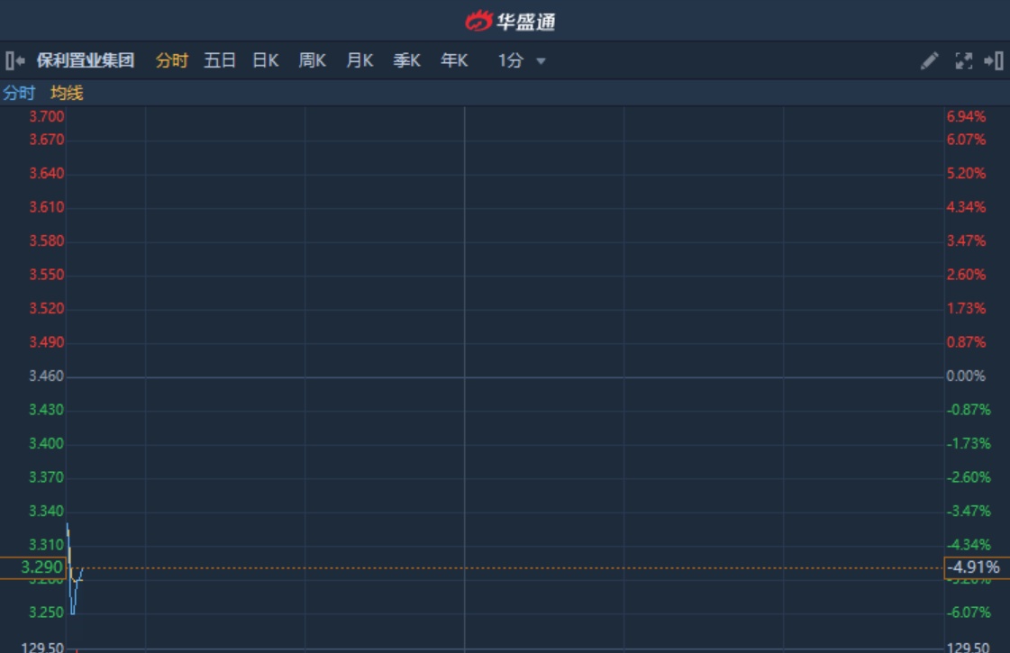Click the 3.580 price axis label
Image resolution: width=1010 pixels, height=653 pixels.
pyautogui.click(x=46, y=240)
